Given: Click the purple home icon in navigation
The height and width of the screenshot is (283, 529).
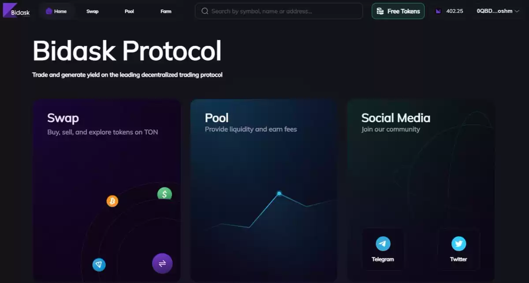Looking at the screenshot, I should 49,11.
